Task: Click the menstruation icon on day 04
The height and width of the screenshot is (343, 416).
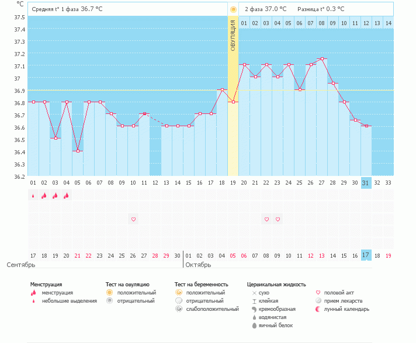Action: (67, 196)
